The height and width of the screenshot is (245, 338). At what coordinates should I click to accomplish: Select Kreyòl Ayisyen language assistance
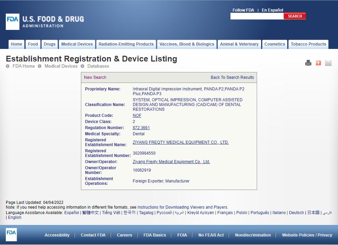(x=201, y=213)
